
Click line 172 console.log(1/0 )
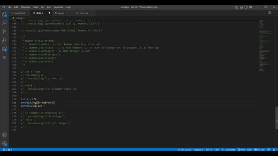click(33, 106)
